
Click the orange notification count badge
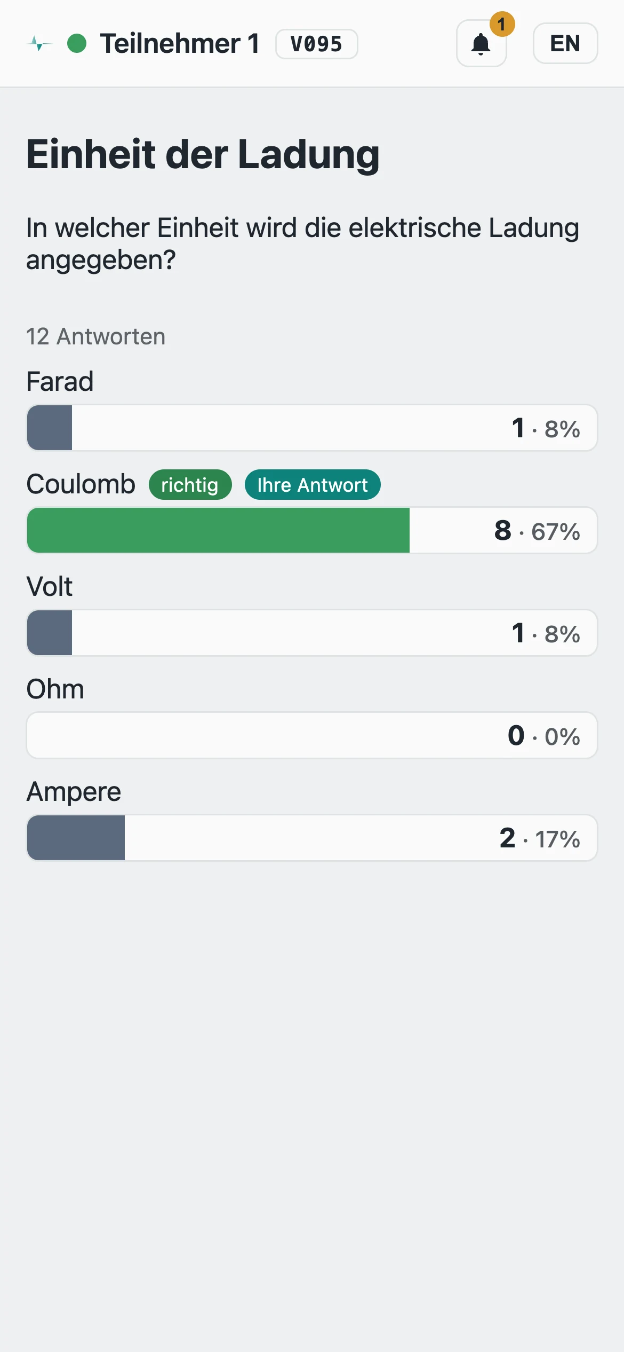[x=502, y=24]
